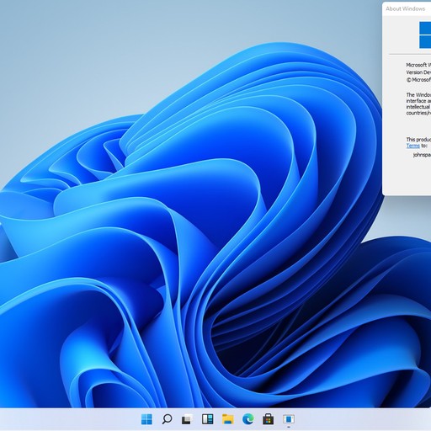The height and width of the screenshot is (431, 431).
Task: Open Microsoft Store from taskbar
Action: (x=269, y=419)
